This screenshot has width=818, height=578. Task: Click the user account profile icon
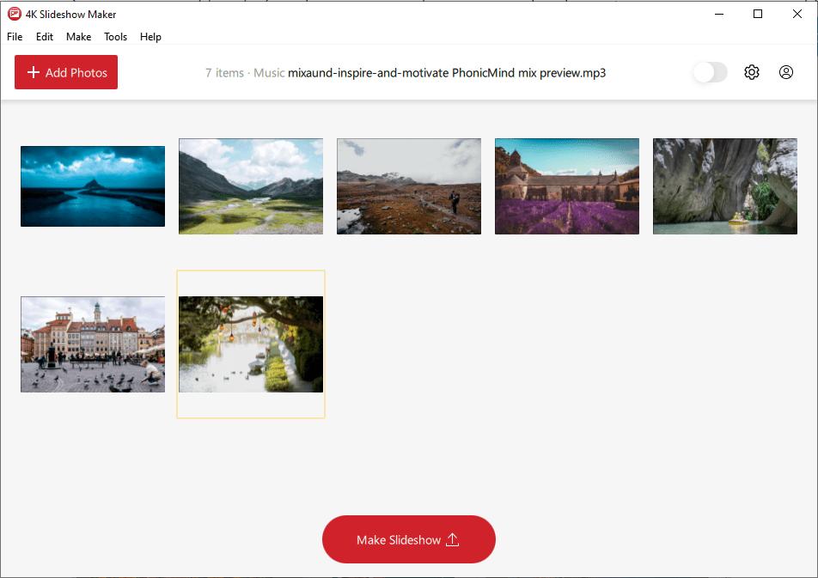[x=785, y=72]
